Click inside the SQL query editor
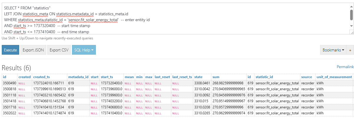Image resolution: width=354 pixels, height=119 pixels. click(x=177, y=18)
